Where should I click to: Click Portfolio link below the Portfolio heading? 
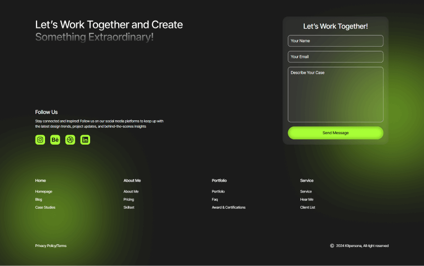pyautogui.click(x=218, y=191)
